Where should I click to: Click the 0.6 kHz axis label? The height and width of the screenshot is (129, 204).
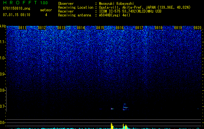click(x=3, y=123)
